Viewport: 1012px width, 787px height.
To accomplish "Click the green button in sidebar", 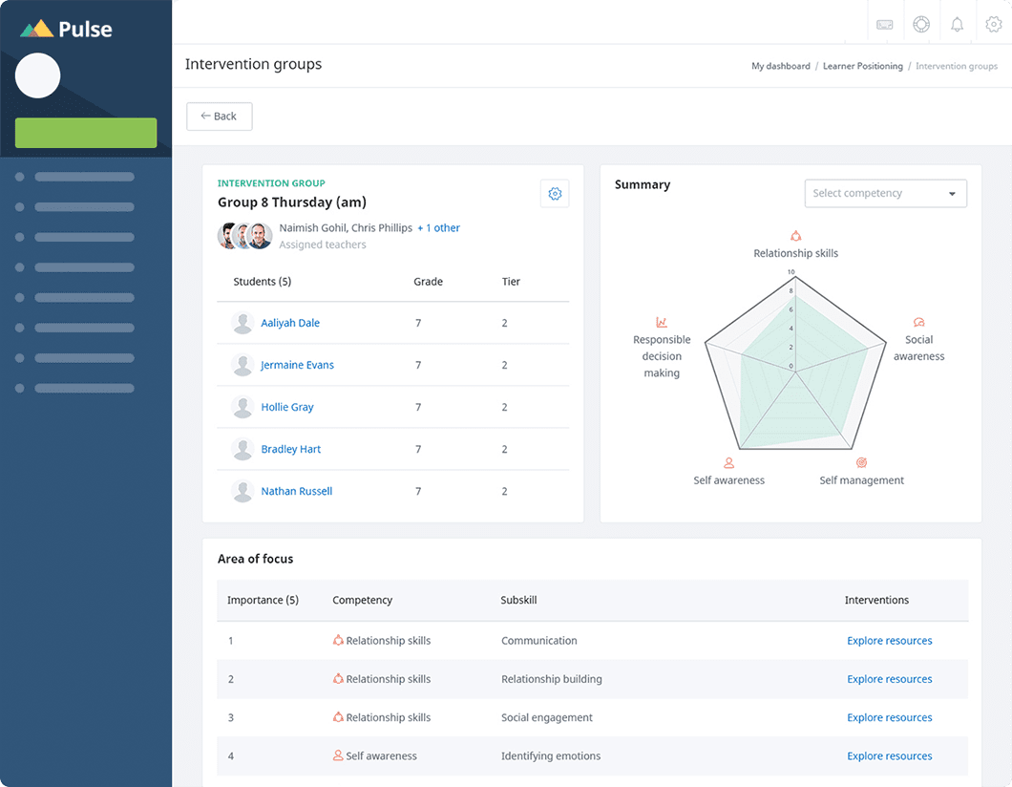I will pos(86,134).
